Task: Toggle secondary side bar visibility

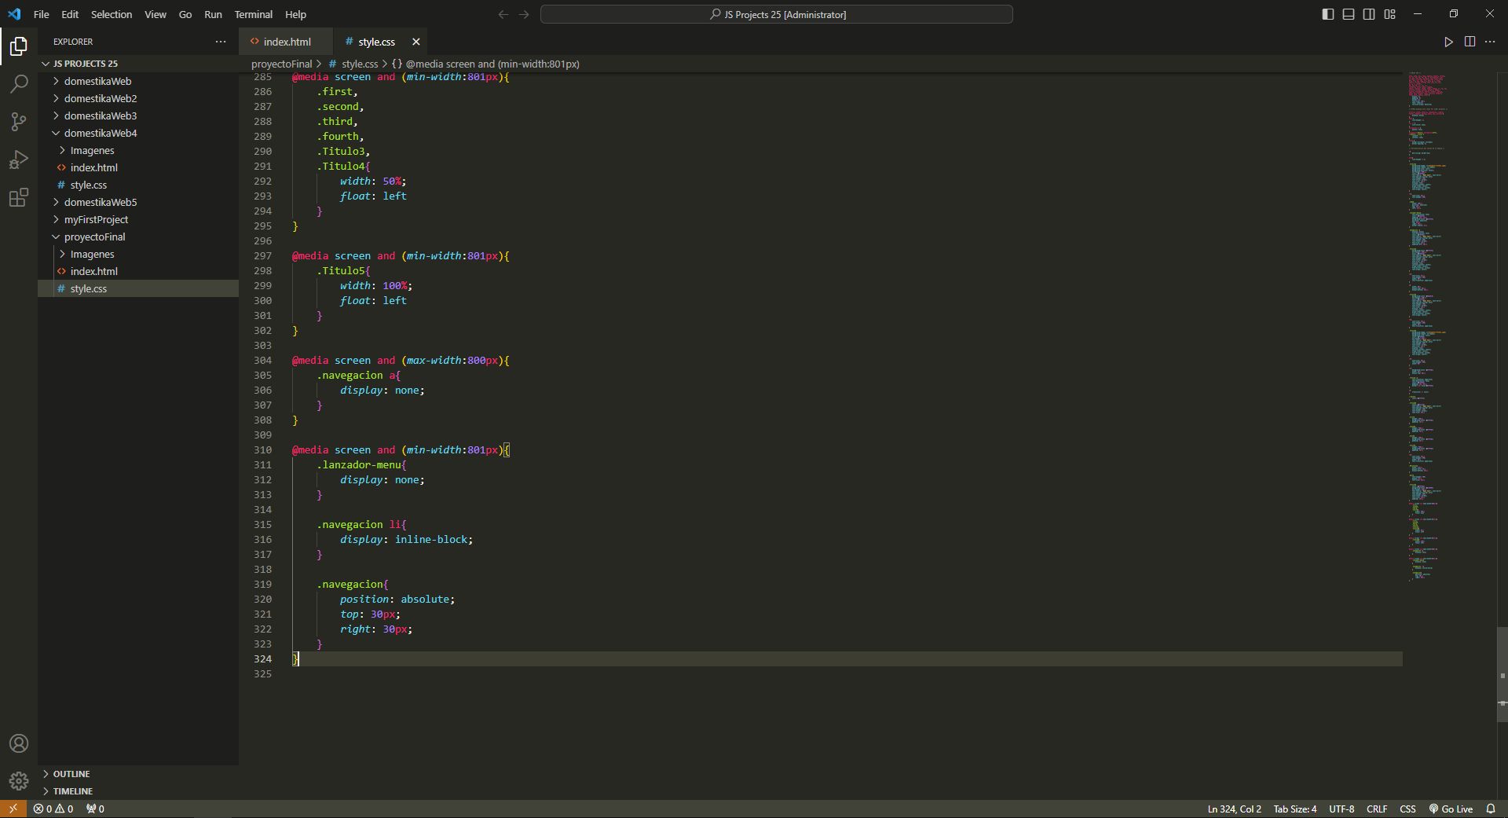Action: coord(1369,14)
